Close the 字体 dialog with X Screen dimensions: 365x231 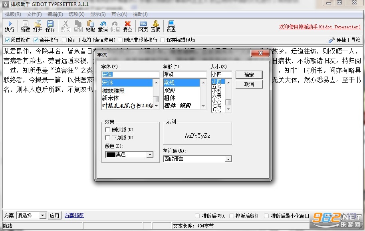(x=260, y=53)
